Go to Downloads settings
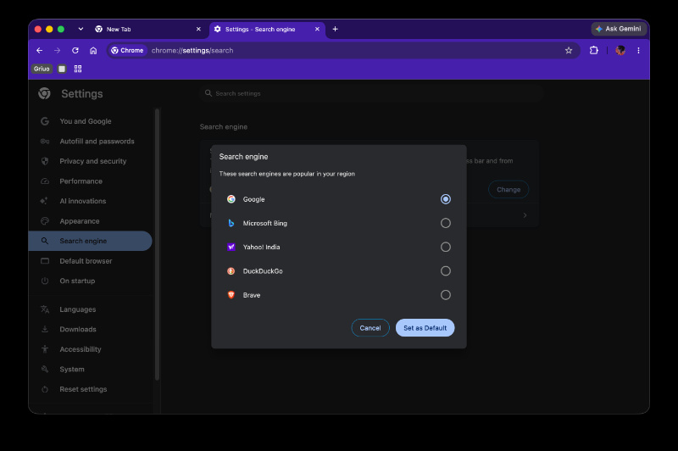This screenshot has height=451, width=678. click(x=90, y=330)
